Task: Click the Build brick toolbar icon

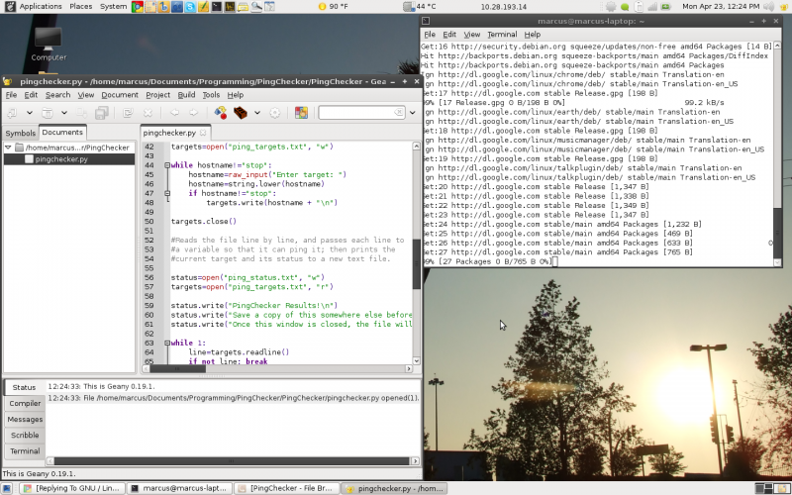Action: (x=241, y=113)
